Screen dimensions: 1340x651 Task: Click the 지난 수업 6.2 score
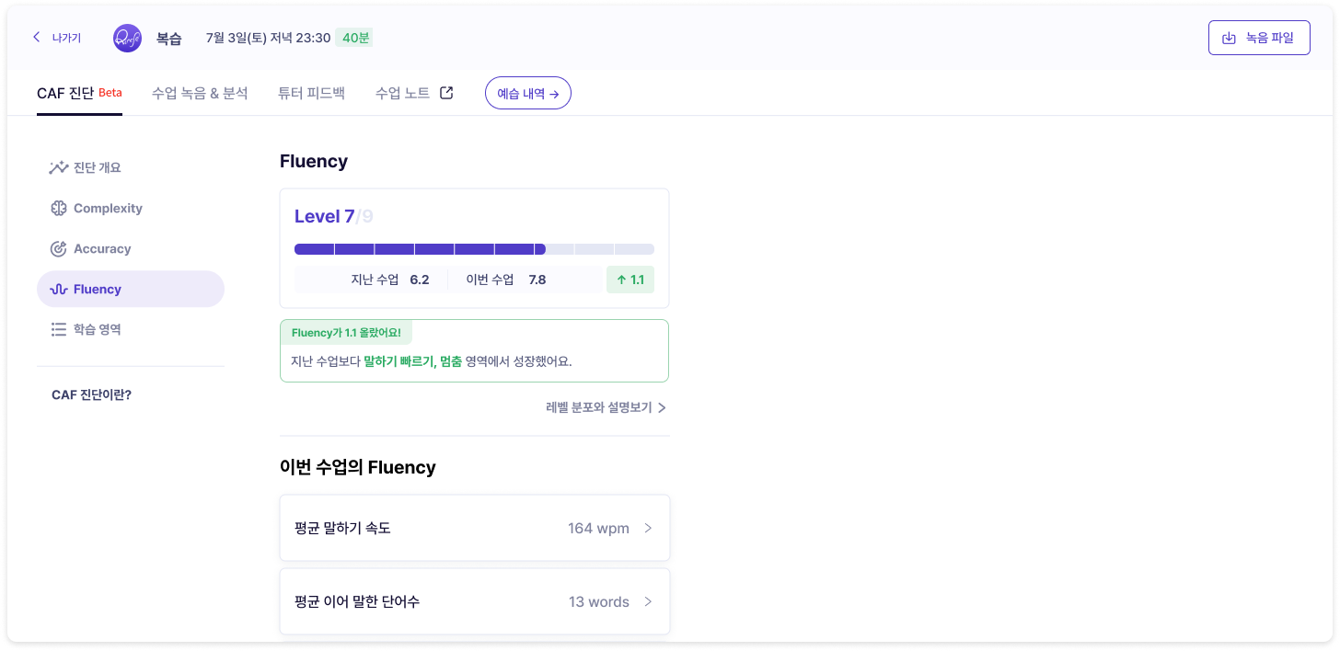(x=390, y=280)
